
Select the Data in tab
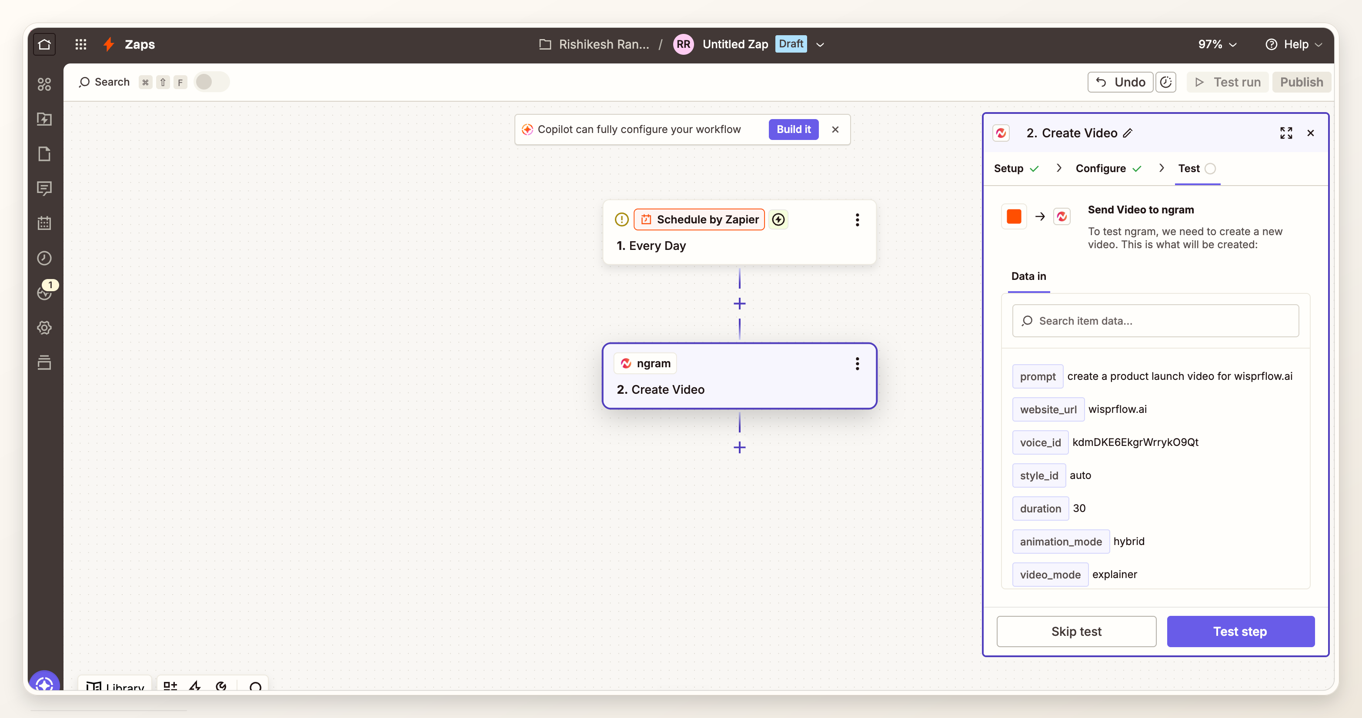pyautogui.click(x=1028, y=276)
